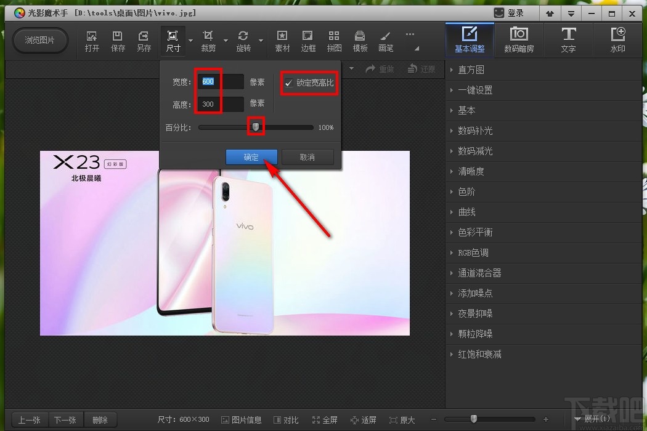Select the 裁剪 crop tool

coord(208,41)
